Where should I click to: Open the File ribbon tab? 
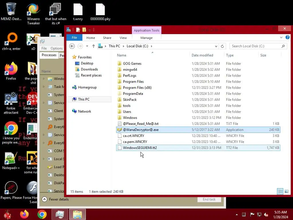click(74, 38)
